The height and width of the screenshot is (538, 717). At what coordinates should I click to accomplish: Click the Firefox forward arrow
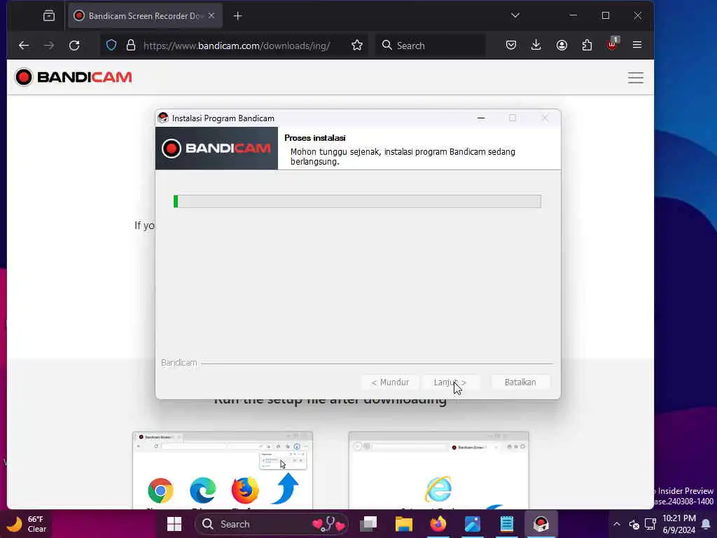click(49, 46)
